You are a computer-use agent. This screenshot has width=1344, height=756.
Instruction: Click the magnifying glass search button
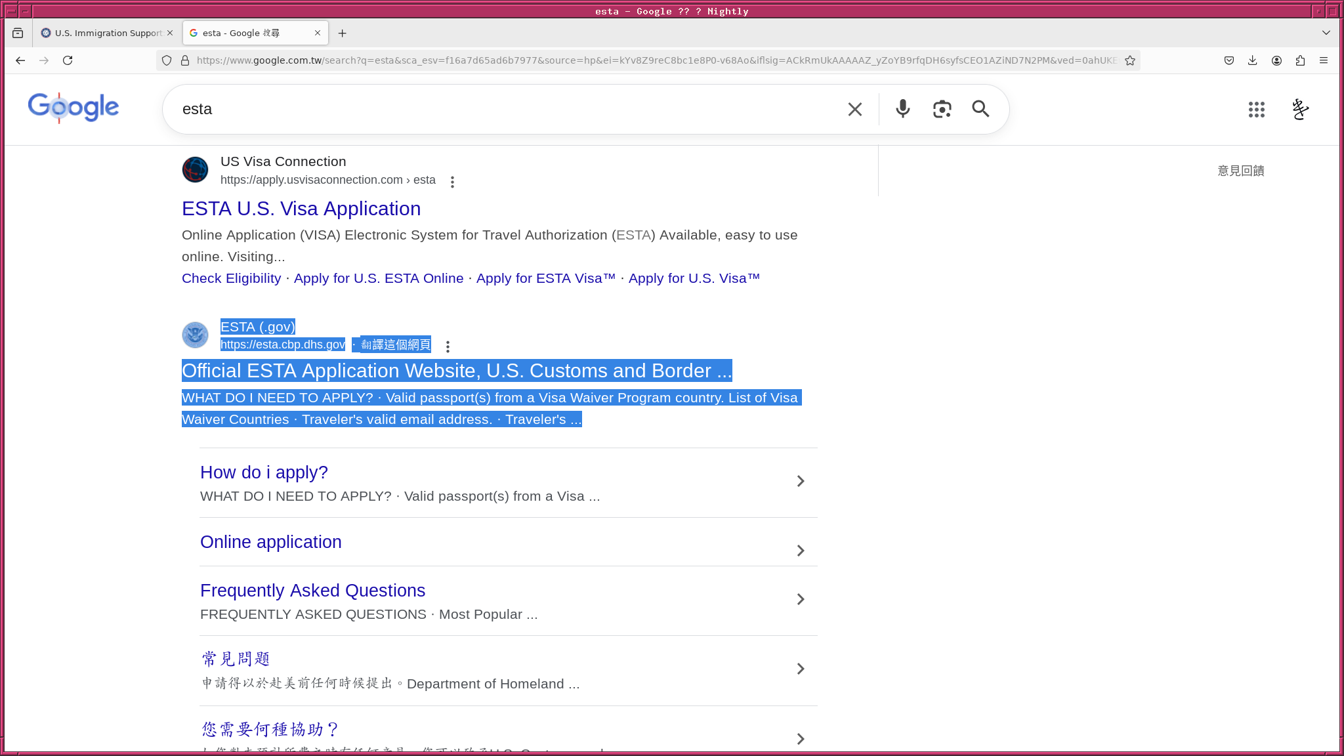980,109
